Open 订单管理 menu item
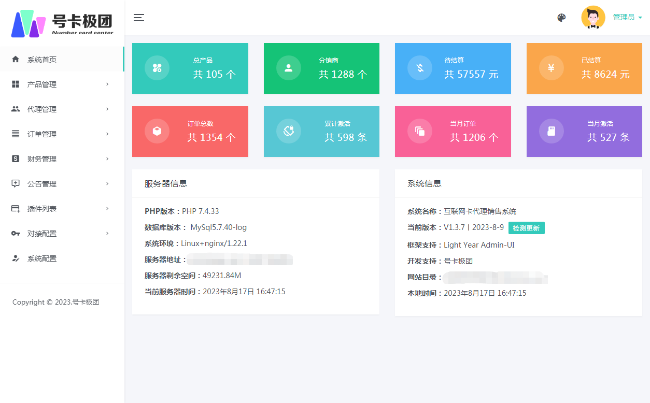The height and width of the screenshot is (403, 650). tap(62, 134)
